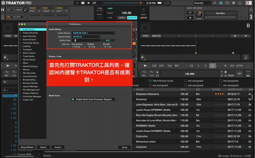
Task: Collapse deck B advanced panel chevron
Action: point(248,66)
